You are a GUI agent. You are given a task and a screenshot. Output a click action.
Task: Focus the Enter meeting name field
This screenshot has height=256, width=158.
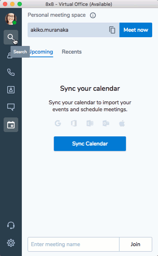(73, 244)
